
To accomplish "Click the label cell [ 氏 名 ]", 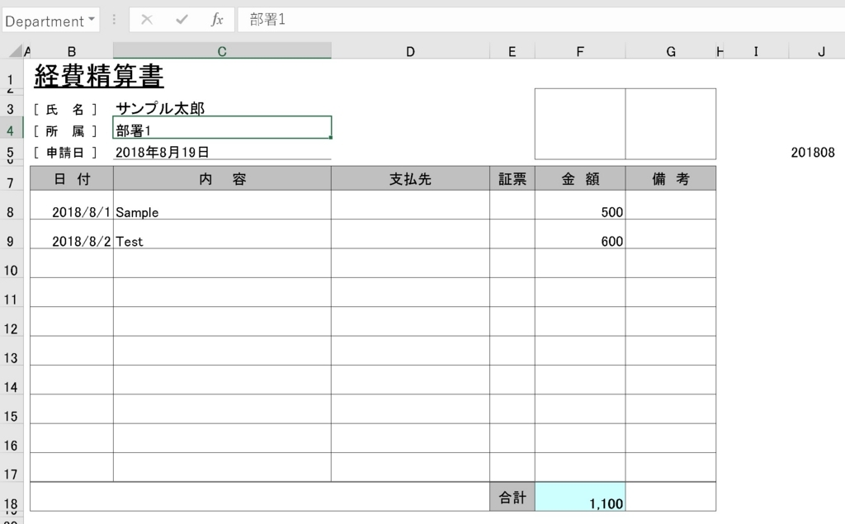I will pyautogui.click(x=65, y=110).
